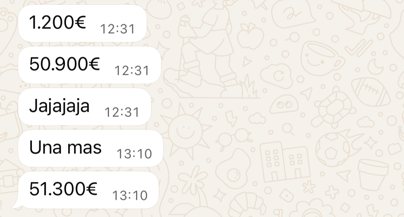Tap the 12:31 timestamp beside 50.900€
This screenshot has height=217, width=404.
pos(132,71)
